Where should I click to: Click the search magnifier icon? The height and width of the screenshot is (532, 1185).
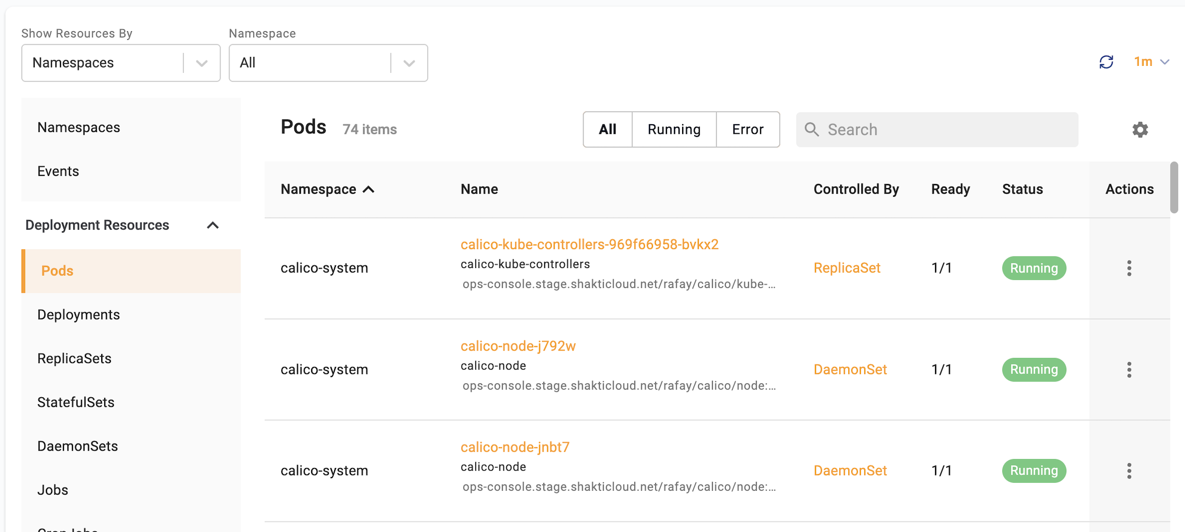(811, 130)
